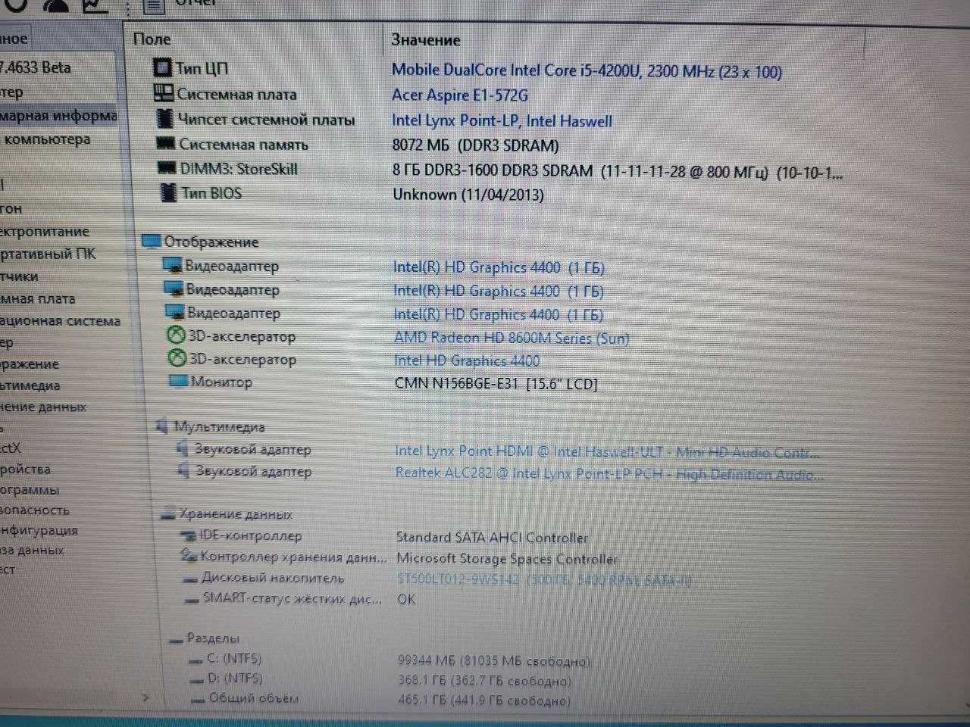Viewport: 970px width, 727px height.
Task: Click the drive icon beside Хранение данных heading
Action: tap(167, 514)
